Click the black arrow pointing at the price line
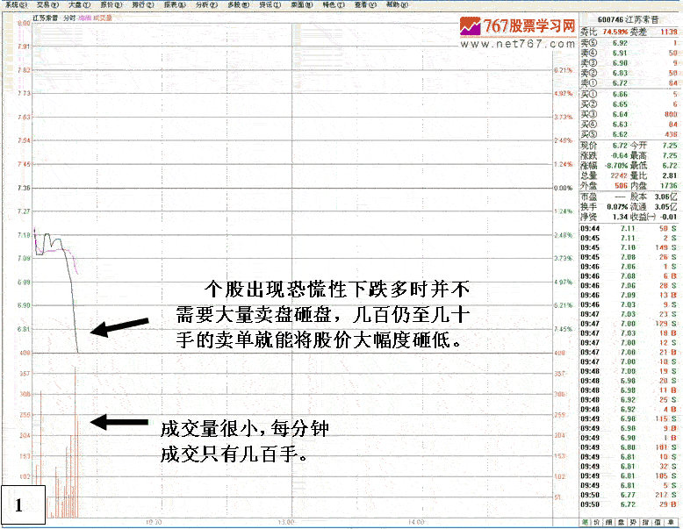683x529 pixels. point(119,329)
